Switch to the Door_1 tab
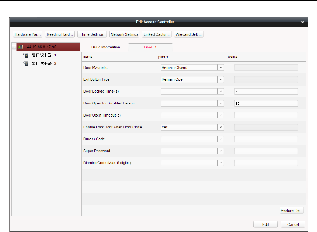Image resolution: width=317 pixels, height=232 pixels. pyautogui.click(x=150, y=47)
